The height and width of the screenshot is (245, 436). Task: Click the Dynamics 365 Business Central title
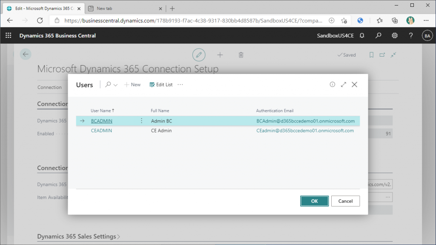[x=57, y=36]
